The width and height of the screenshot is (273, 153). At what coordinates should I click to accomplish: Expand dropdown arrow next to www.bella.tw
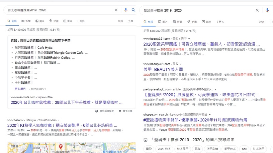tap(59, 120)
